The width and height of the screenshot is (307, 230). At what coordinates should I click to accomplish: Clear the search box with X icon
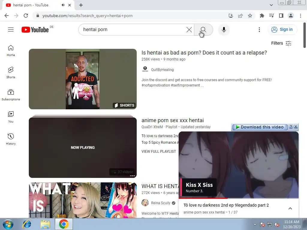(189, 30)
